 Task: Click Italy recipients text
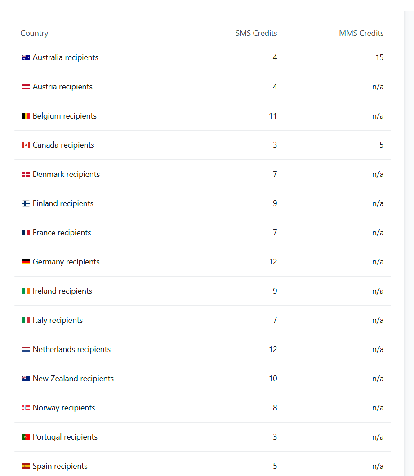pos(58,320)
